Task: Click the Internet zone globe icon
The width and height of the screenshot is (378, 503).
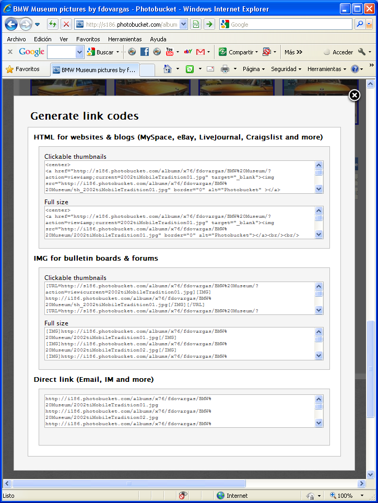Action: pyautogui.click(x=220, y=496)
